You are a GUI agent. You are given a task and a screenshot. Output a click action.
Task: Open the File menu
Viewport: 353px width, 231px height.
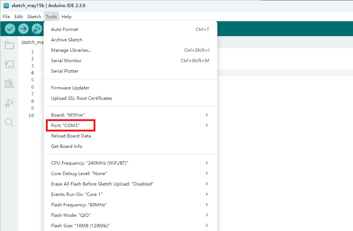[x=6, y=17]
